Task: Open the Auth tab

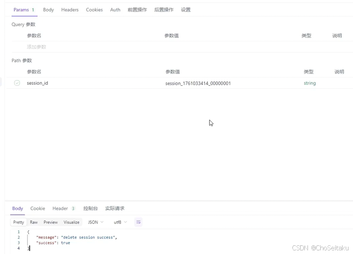Action: click(115, 10)
